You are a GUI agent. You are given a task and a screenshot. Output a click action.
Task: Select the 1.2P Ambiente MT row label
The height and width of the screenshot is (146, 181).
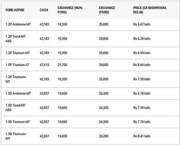[x=18, y=24]
